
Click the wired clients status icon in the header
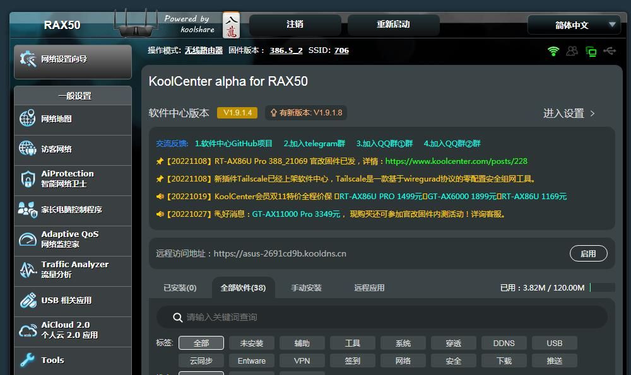click(x=591, y=51)
